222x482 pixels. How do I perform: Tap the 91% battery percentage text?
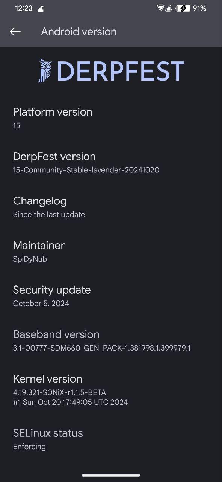(x=199, y=8)
